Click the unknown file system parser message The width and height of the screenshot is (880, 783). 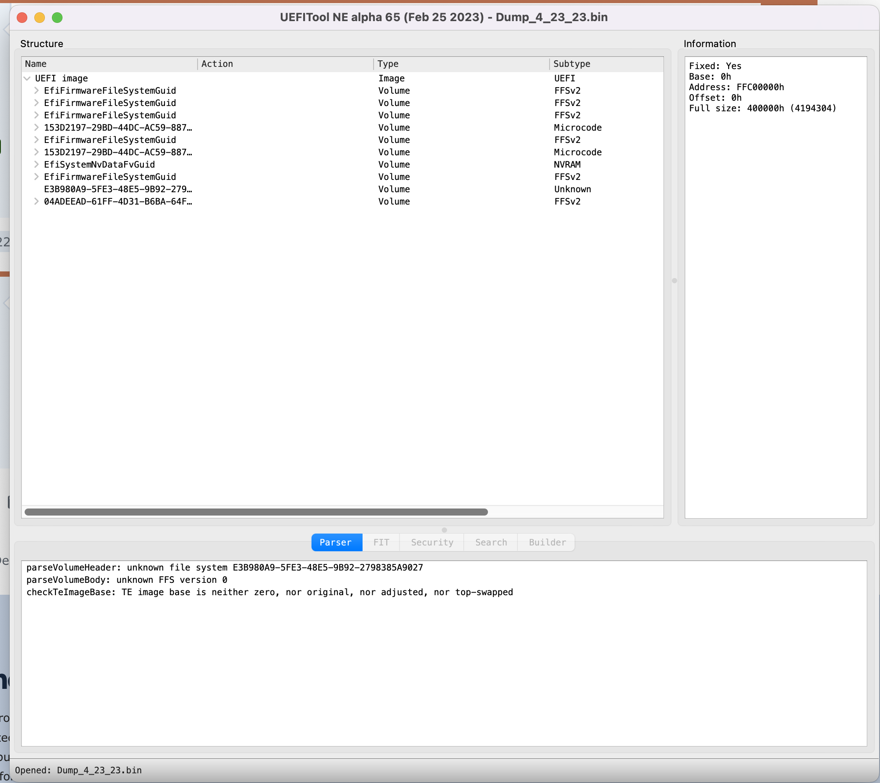(x=224, y=567)
